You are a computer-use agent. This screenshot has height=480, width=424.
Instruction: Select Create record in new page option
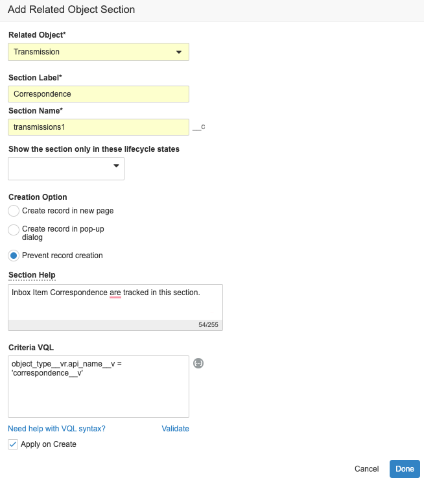(14, 211)
